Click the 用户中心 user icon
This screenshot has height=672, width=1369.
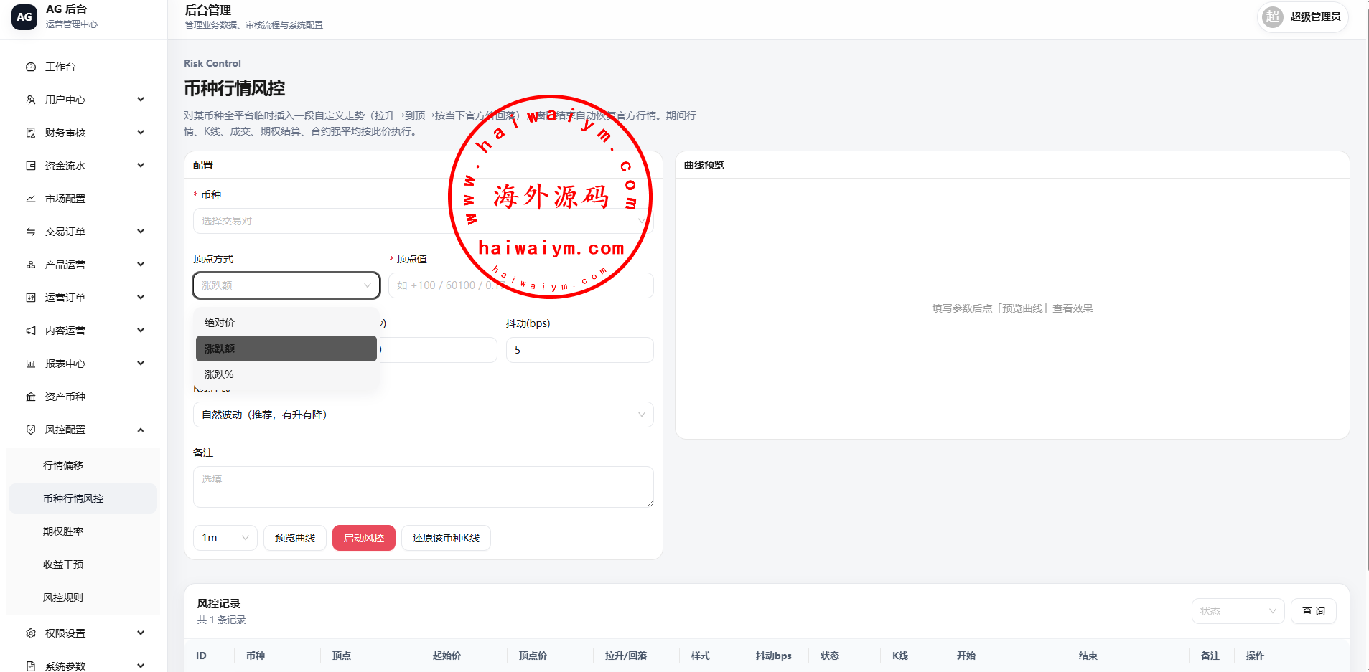tap(31, 100)
